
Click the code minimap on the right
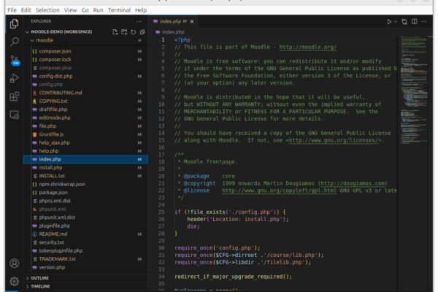click(x=414, y=89)
